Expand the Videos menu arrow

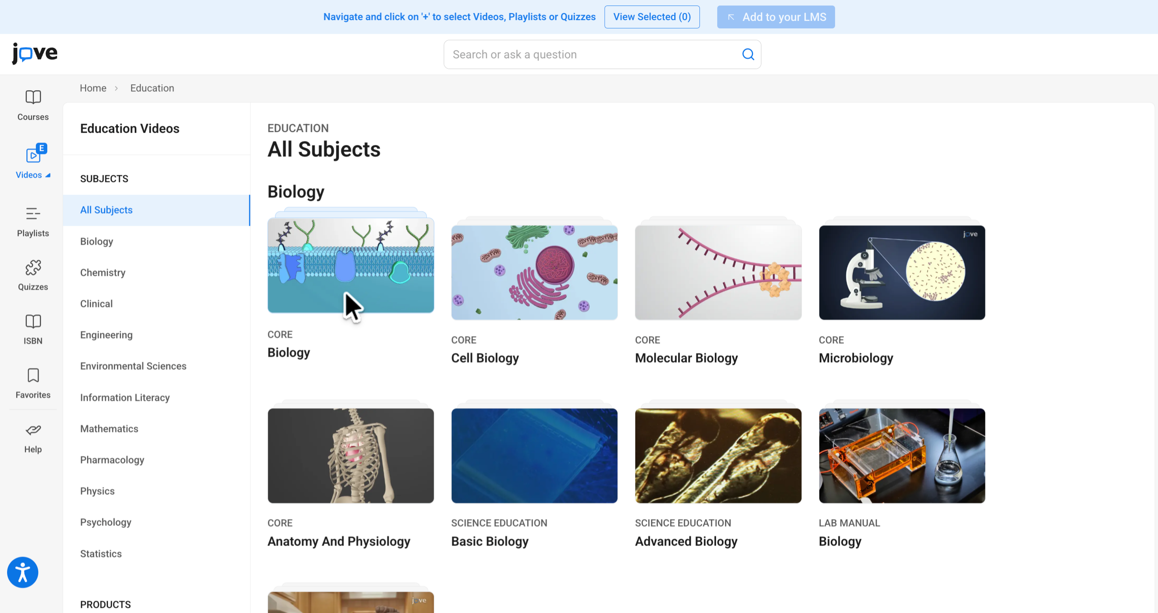(x=48, y=175)
